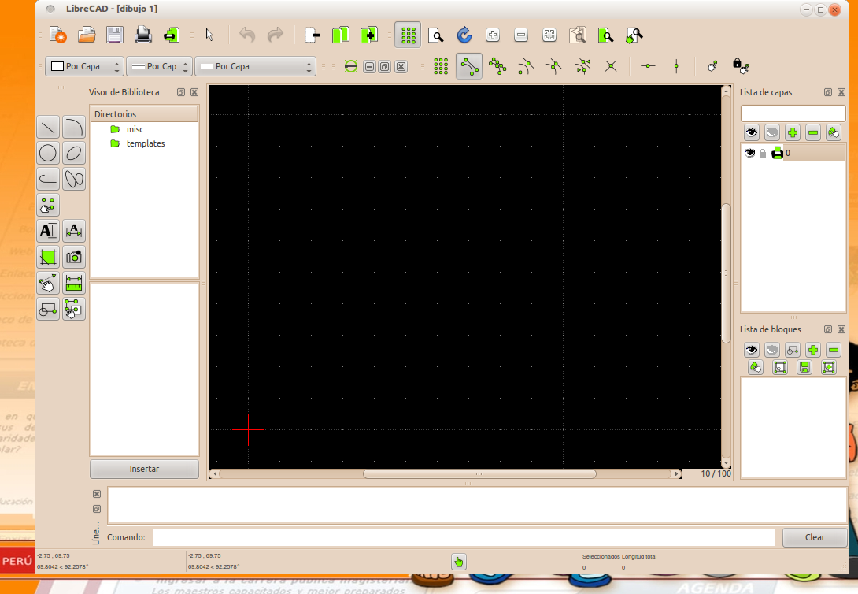The width and height of the screenshot is (858, 594).
Task: Click the Insertar button
Action: coord(145,470)
